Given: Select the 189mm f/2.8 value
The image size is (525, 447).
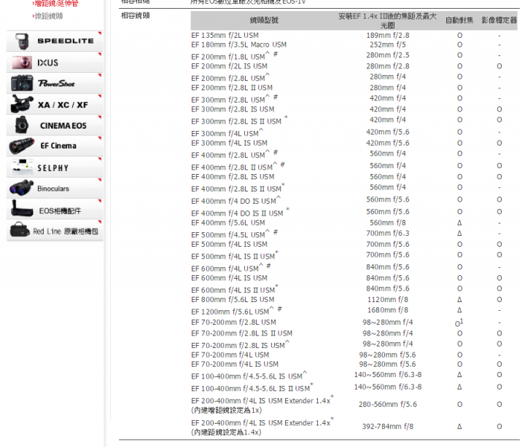Looking at the screenshot, I should [387, 35].
